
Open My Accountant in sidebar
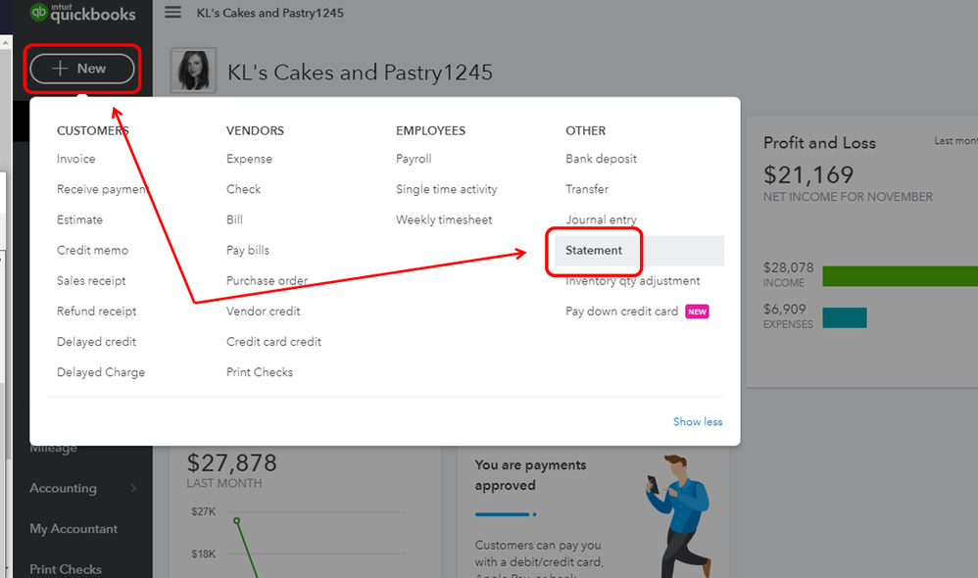73,529
